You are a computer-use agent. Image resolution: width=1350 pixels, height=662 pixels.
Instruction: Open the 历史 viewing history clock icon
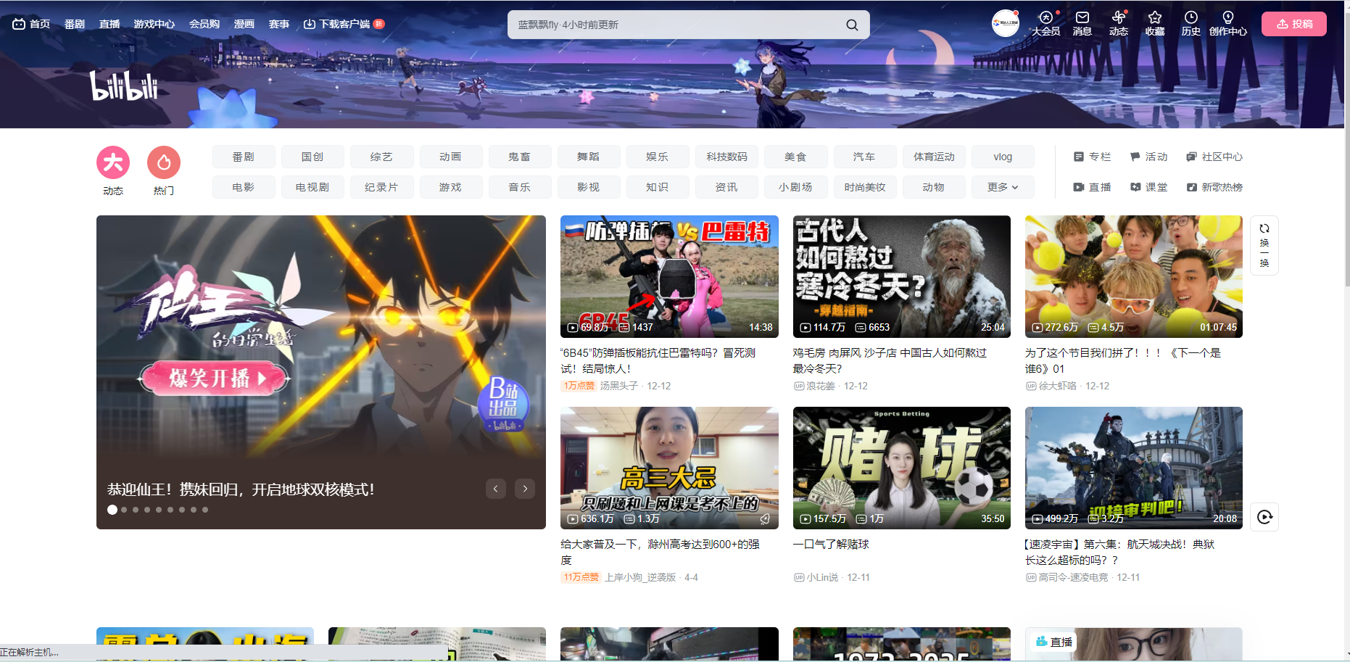tap(1190, 18)
